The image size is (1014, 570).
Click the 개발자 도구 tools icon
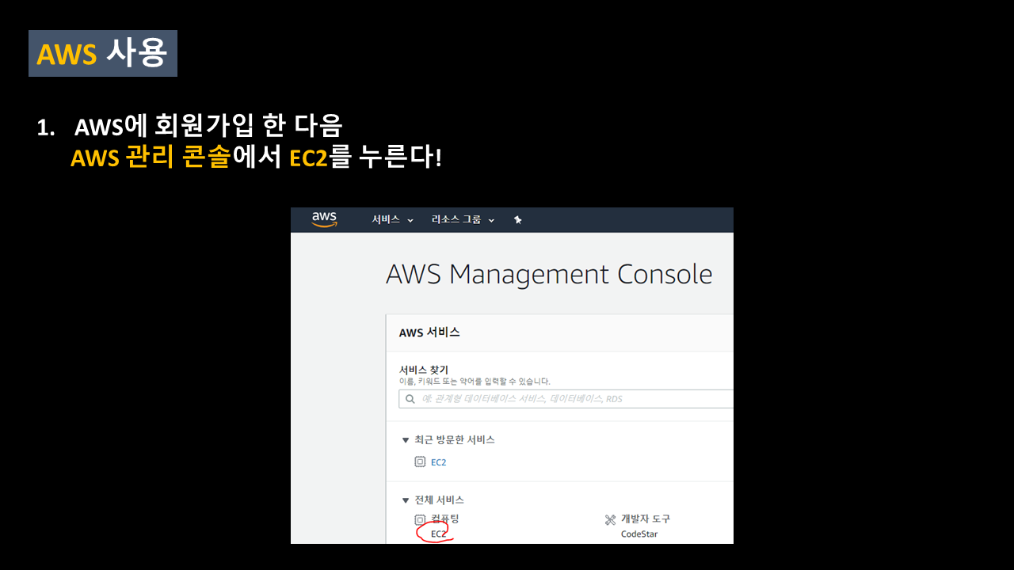click(x=610, y=520)
